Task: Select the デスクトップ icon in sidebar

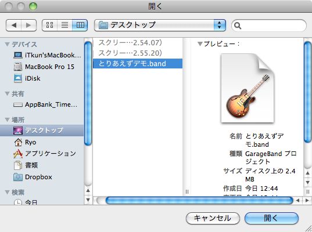Action: click(18, 130)
